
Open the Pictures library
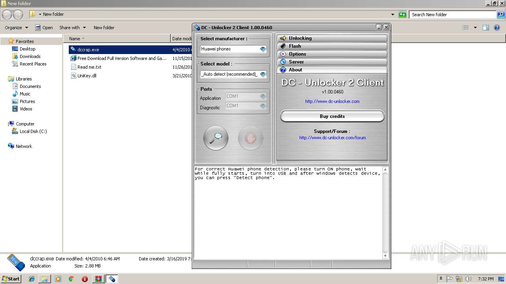coord(27,101)
